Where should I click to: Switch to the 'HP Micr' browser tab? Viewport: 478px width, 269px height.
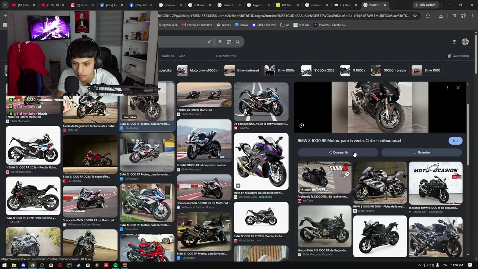click(x=287, y=5)
